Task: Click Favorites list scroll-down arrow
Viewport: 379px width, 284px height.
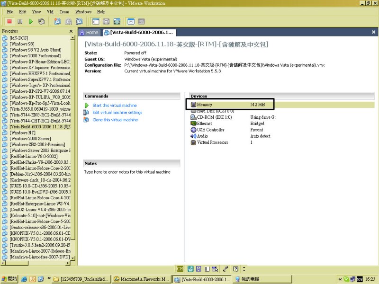Action: coord(73,258)
